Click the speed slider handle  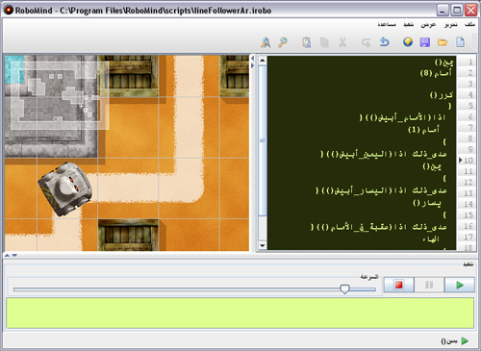344,289
